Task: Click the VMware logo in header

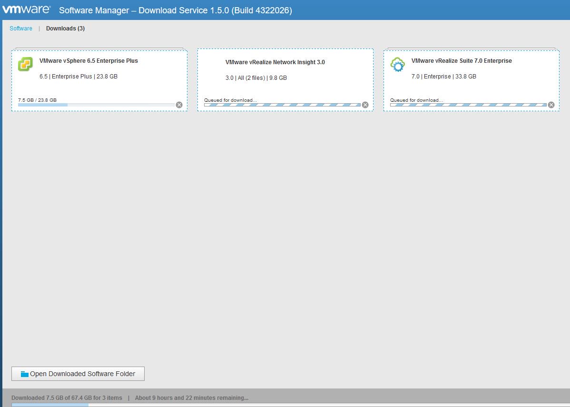Action: tap(27, 10)
